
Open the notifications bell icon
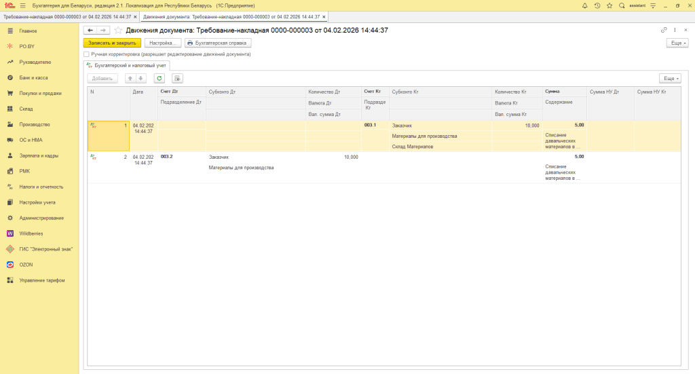pos(585,5)
